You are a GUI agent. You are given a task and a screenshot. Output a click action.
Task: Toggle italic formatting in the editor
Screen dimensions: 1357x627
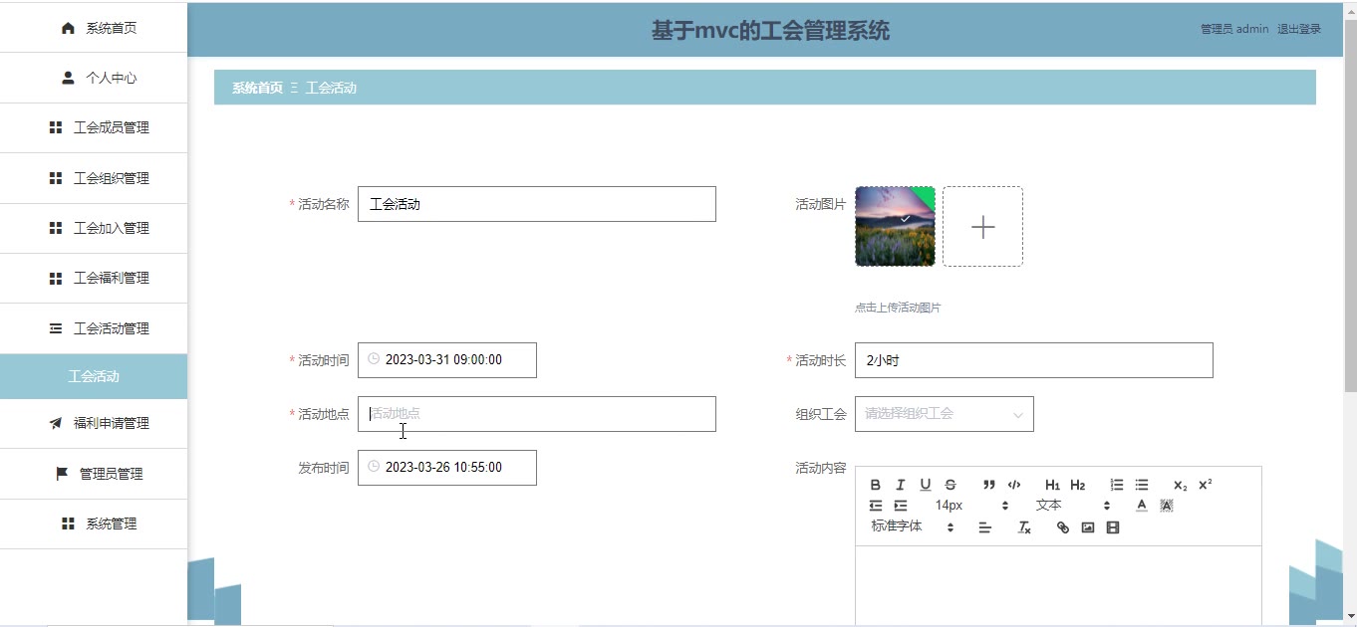(900, 485)
